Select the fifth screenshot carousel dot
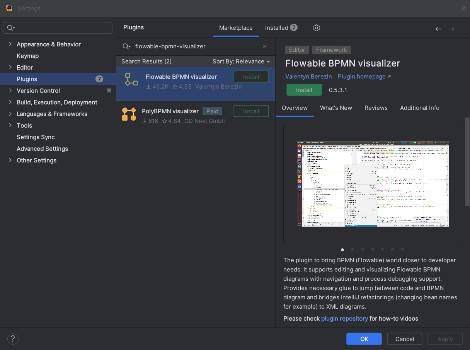This screenshot has height=350, width=470. coord(383,250)
